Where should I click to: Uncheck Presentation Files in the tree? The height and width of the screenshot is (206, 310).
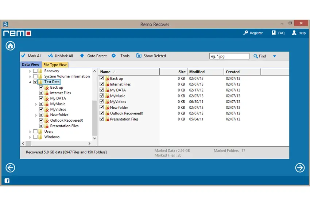[41, 126]
